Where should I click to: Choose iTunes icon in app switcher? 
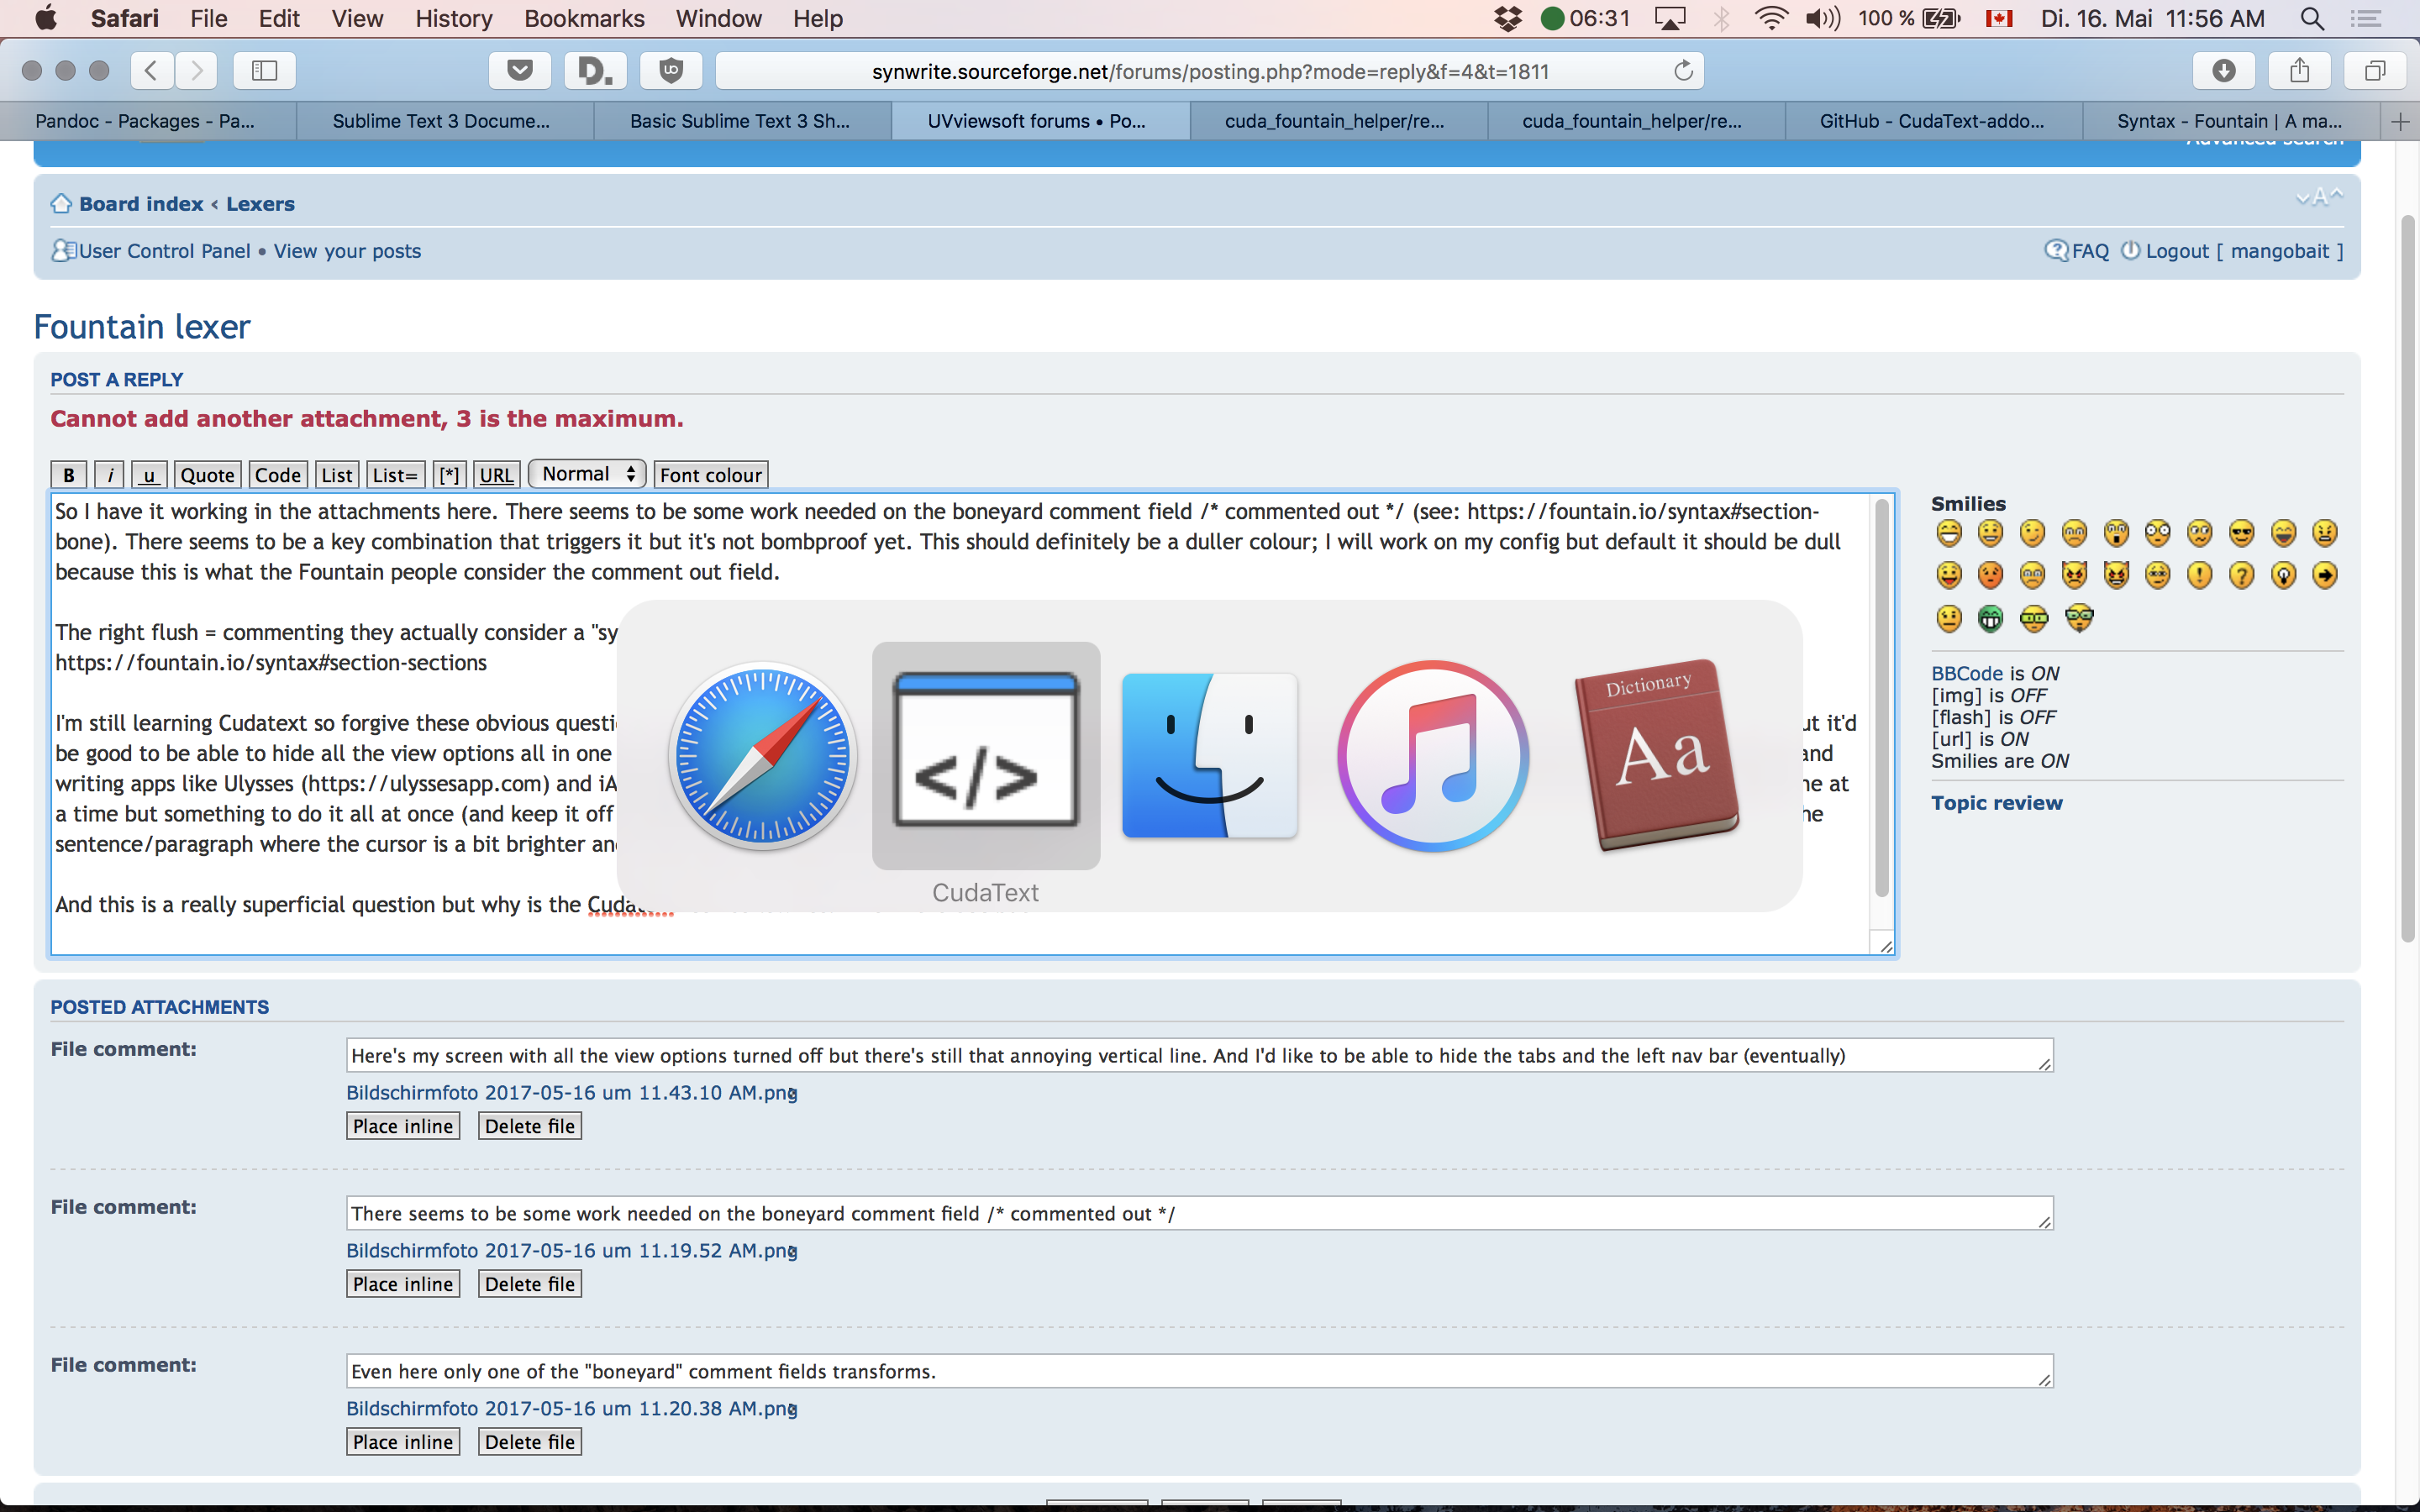tap(1432, 756)
